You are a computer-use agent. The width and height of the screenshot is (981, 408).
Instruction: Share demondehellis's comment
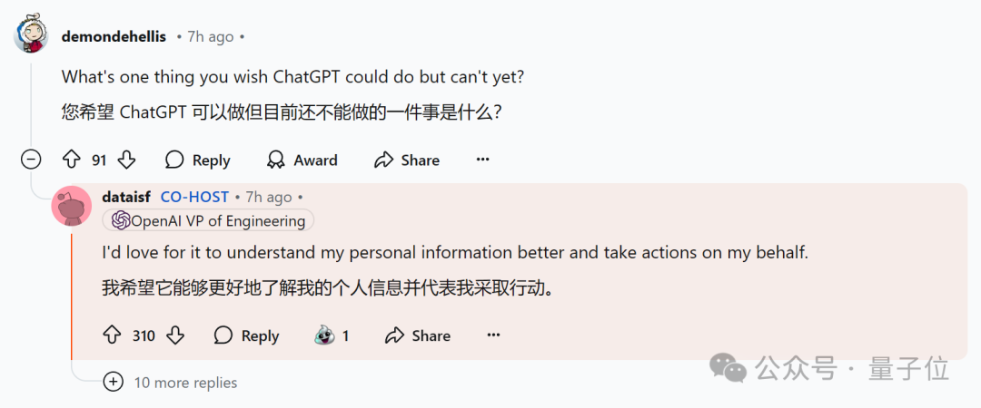(407, 160)
